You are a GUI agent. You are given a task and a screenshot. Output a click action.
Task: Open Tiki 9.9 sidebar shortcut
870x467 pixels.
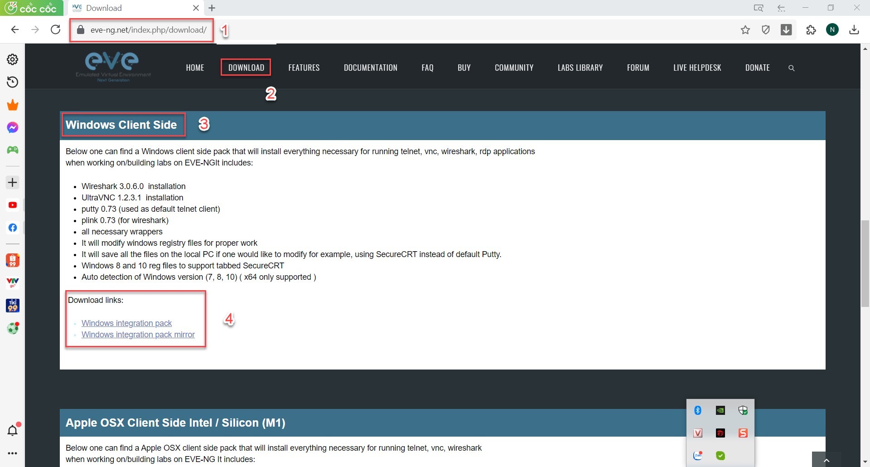[13, 306]
